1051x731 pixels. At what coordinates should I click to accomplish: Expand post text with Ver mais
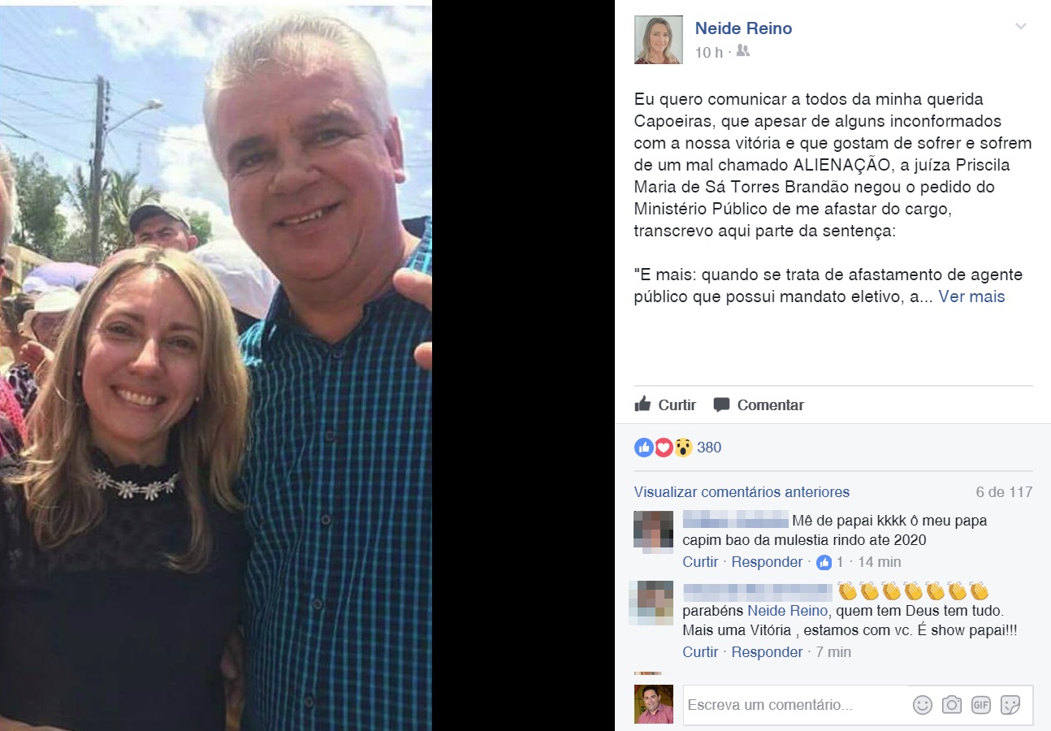971,296
